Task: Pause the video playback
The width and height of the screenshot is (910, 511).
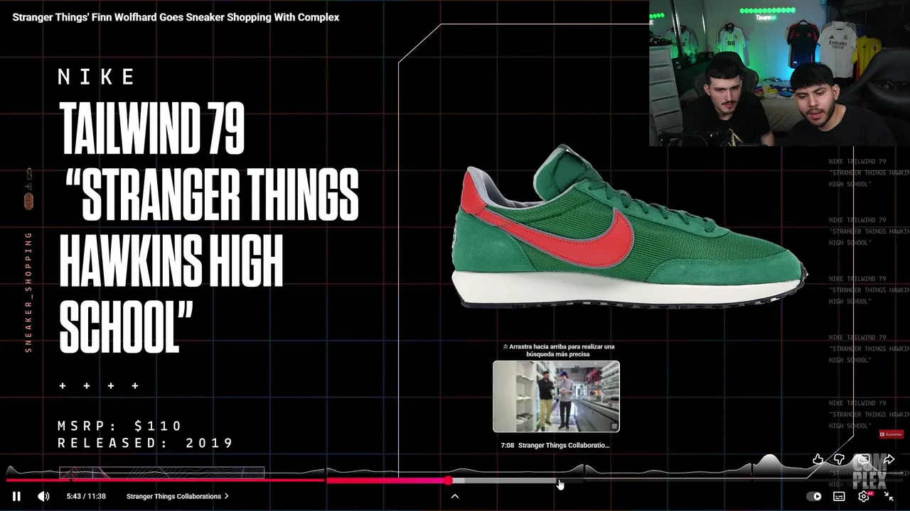Action: tap(16, 496)
